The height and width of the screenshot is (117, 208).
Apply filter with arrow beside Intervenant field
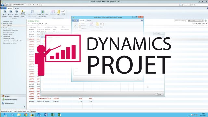point(202,21)
